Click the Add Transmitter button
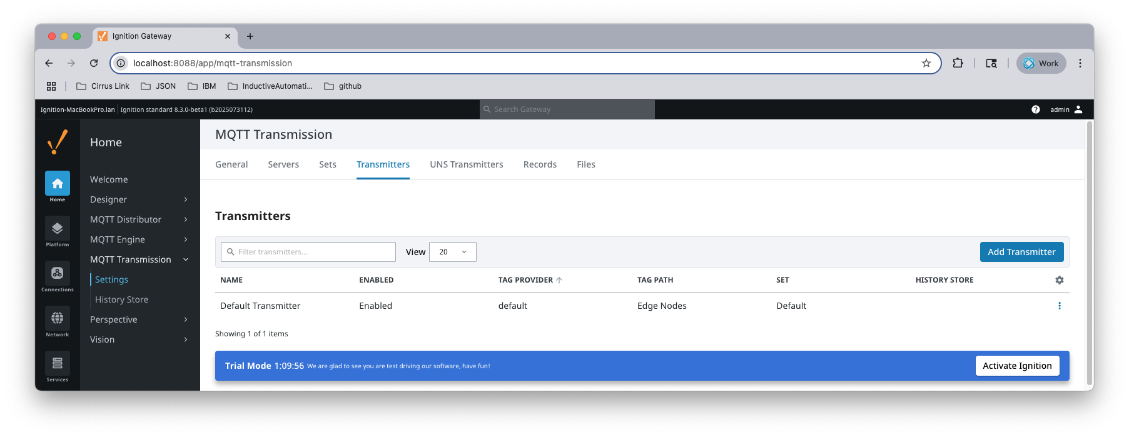 click(x=1022, y=252)
